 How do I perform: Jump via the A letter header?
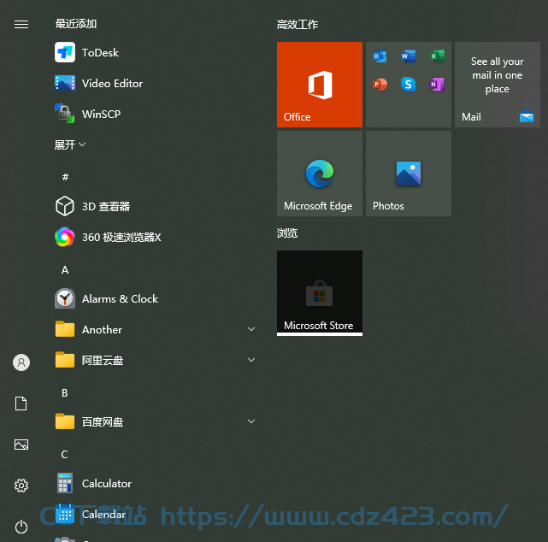point(65,270)
